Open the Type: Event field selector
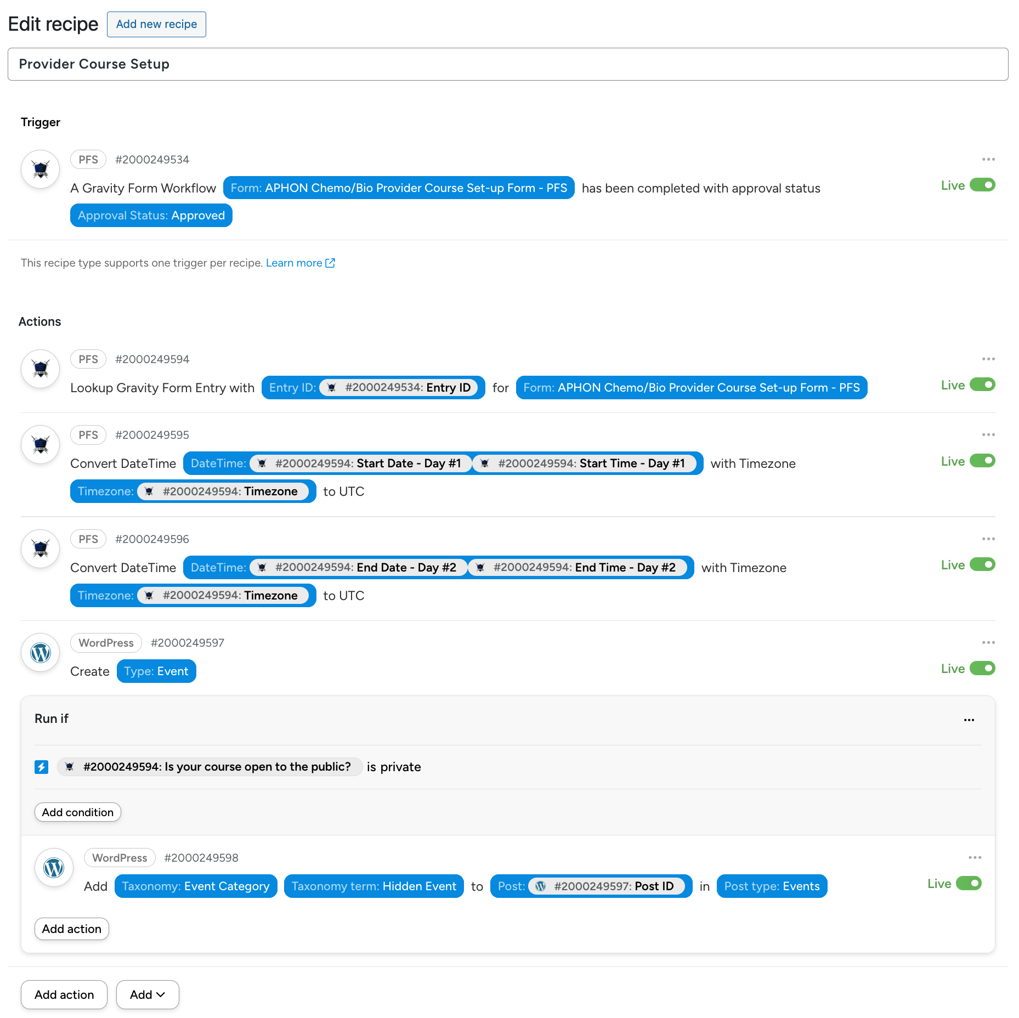1019x1018 pixels. click(x=156, y=671)
